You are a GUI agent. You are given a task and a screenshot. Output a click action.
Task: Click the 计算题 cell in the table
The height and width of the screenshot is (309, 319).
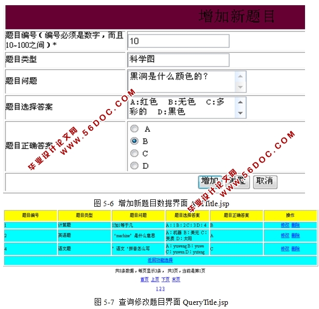84,225
